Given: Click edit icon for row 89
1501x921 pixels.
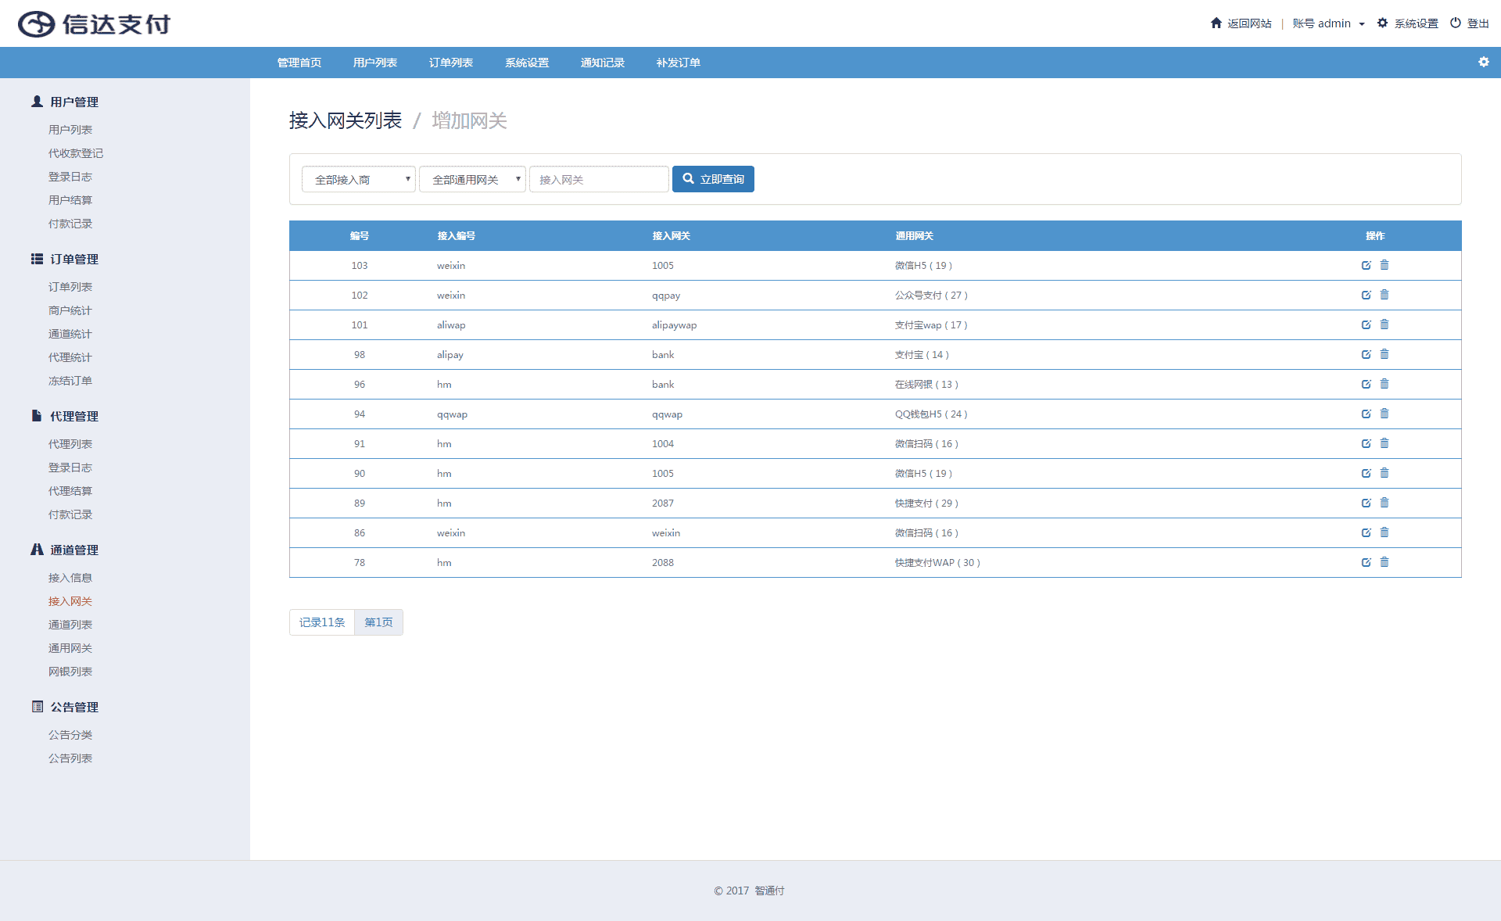Looking at the screenshot, I should (x=1366, y=503).
